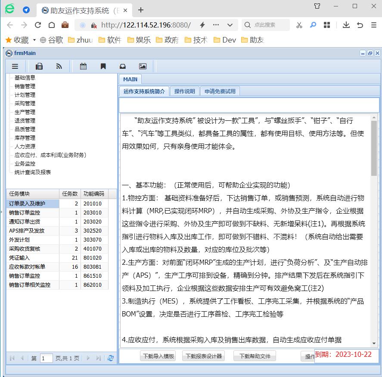This screenshot has height=377, width=382.
Task: Click the calculator document toolbar icon
Action: (39, 66)
